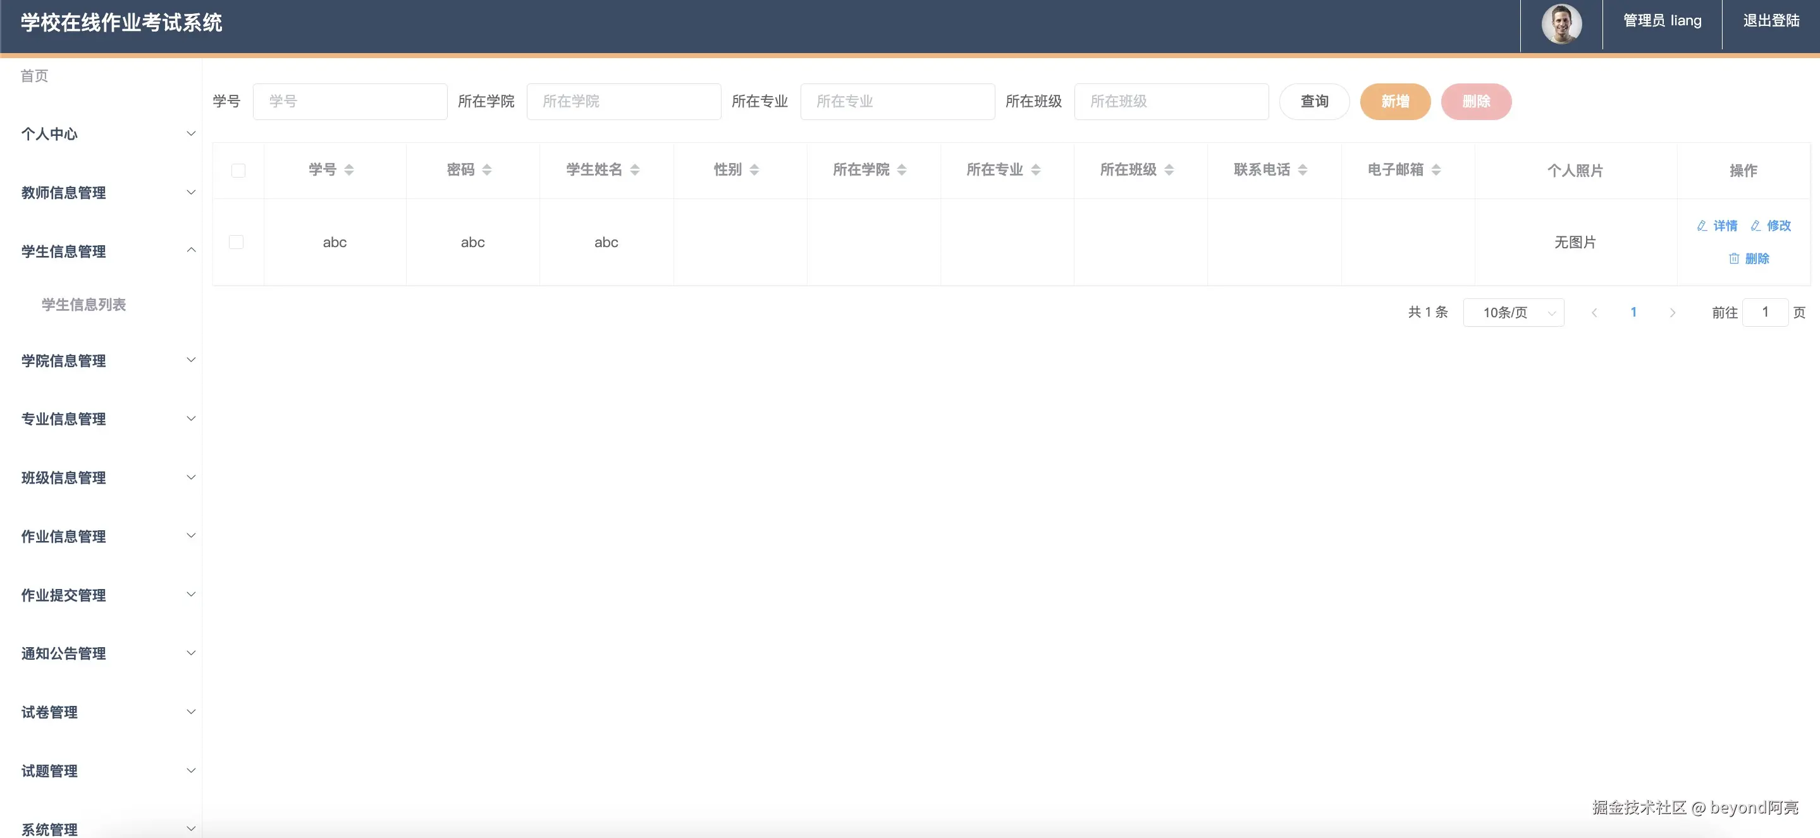Click inside the 所在学院 search input
1820x838 pixels.
coord(624,101)
